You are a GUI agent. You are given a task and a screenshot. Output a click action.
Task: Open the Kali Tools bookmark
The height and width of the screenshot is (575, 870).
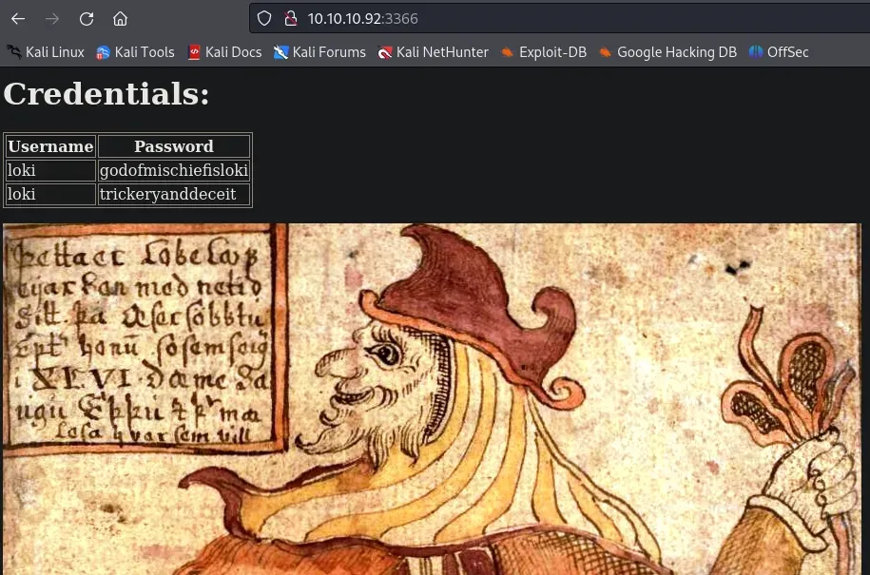tap(135, 52)
